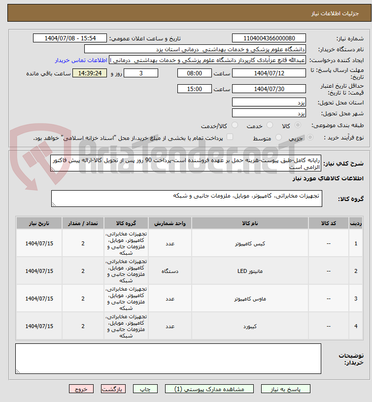Click the remaining days field showing 3
This screenshot has width=372, height=402.
[x=141, y=73]
